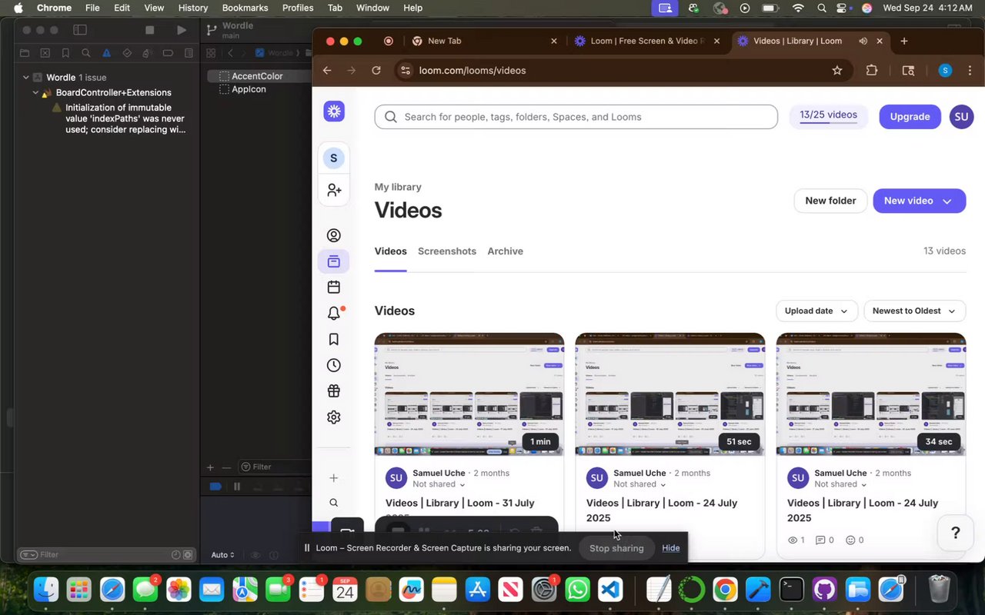Open the settings gear in Loom sidebar
This screenshot has width=985, height=615.
[334, 417]
